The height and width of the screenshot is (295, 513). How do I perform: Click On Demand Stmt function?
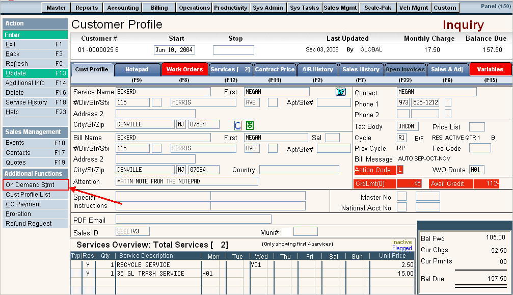point(35,185)
